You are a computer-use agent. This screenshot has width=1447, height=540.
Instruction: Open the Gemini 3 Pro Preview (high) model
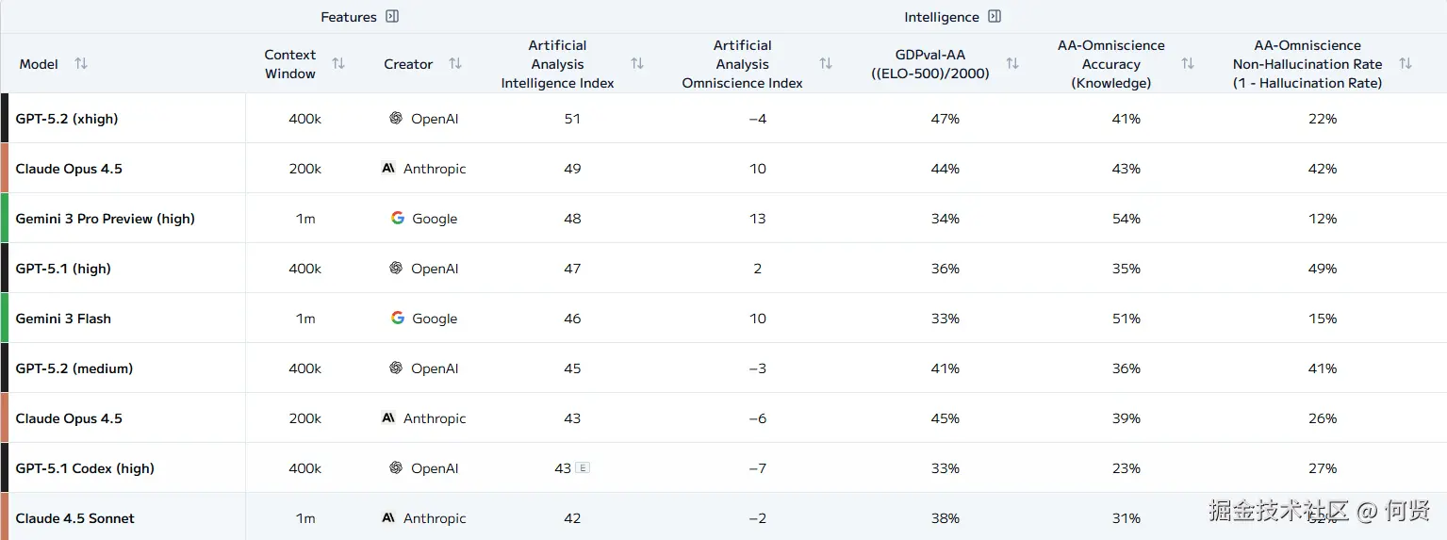point(105,219)
